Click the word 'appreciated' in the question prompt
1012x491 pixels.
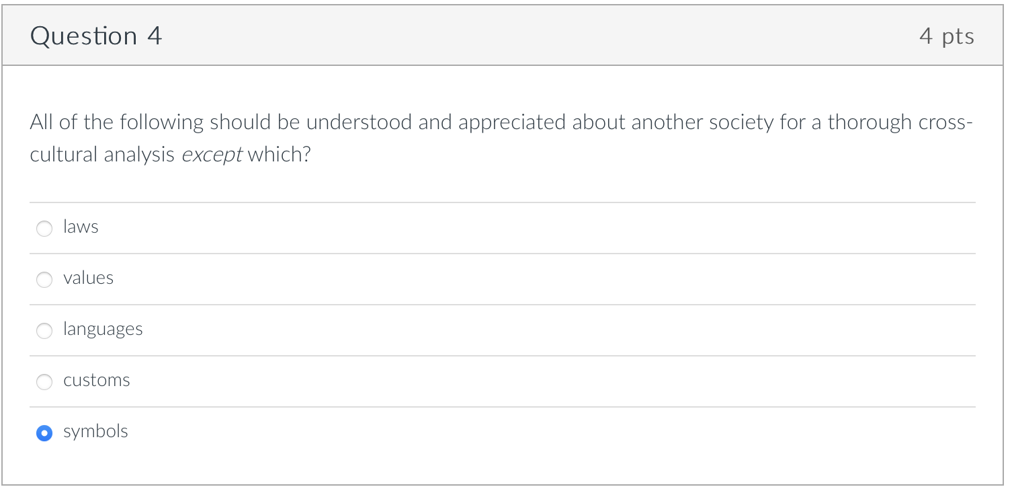point(512,123)
